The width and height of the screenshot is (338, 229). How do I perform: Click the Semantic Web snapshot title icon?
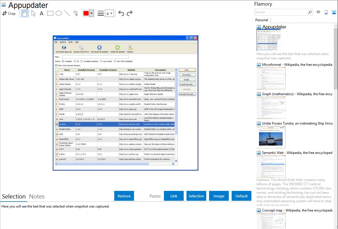pos(259,153)
